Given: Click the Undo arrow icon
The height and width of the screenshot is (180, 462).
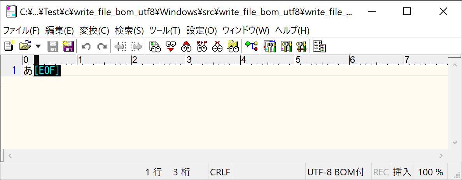Looking at the screenshot, I should (86, 46).
